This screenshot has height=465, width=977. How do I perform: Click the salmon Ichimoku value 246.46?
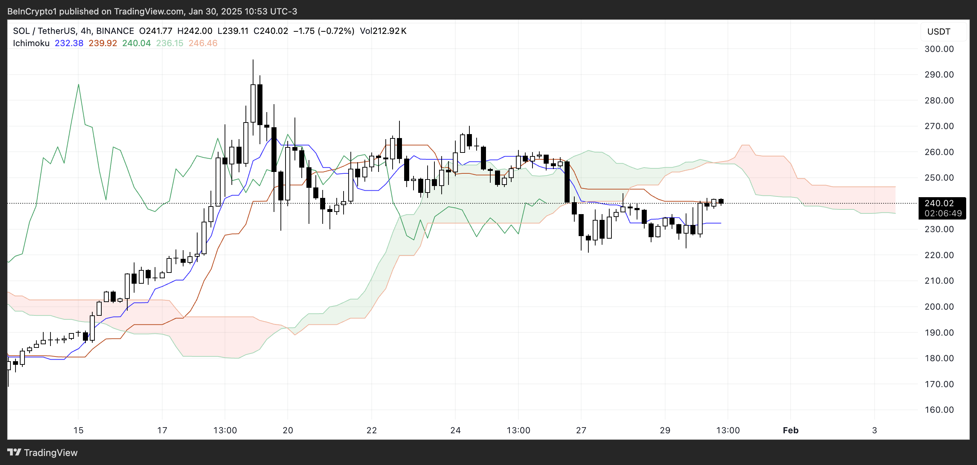pyautogui.click(x=203, y=43)
